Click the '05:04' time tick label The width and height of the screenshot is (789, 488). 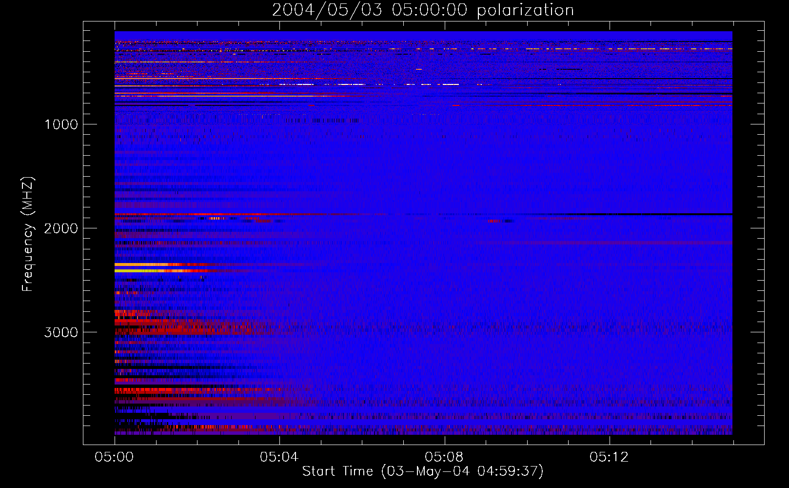click(279, 457)
